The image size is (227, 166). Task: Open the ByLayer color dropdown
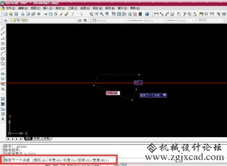click(124, 20)
